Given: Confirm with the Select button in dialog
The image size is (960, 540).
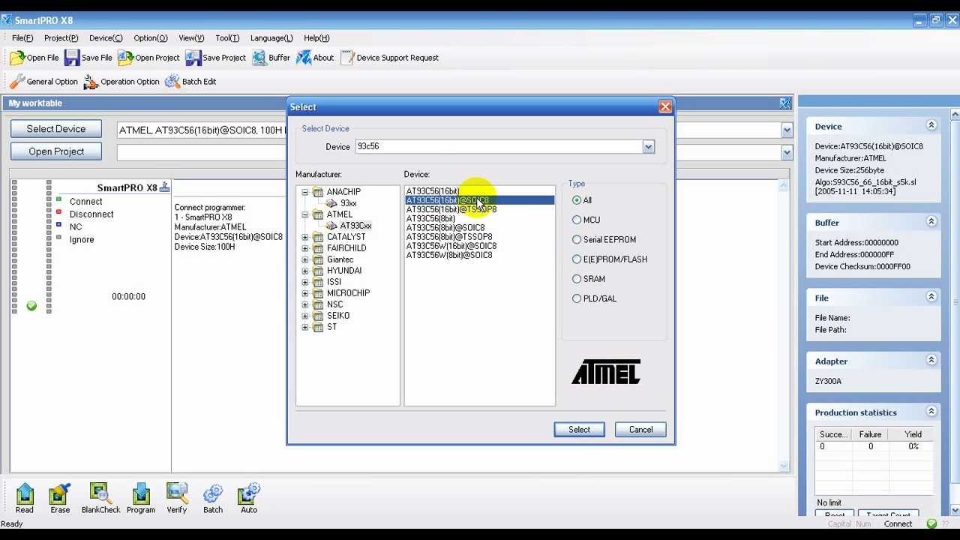Looking at the screenshot, I should (x=579, y=430).
